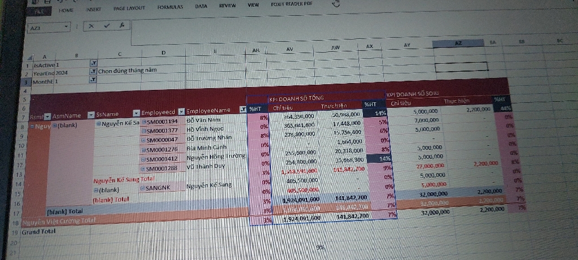
Task: Open the AsmName column filter dropdown
Action: point(87,115)
